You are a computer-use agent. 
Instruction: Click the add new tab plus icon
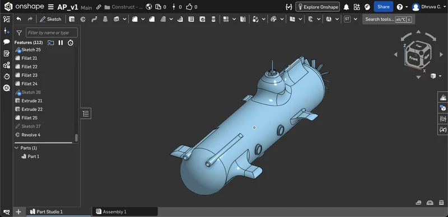click(18, 211)
